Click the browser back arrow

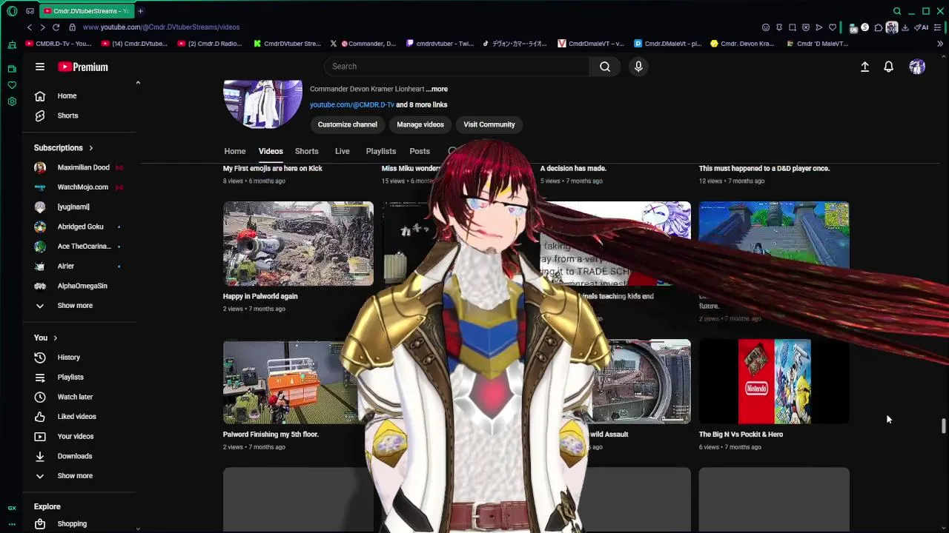coord(30,27)
